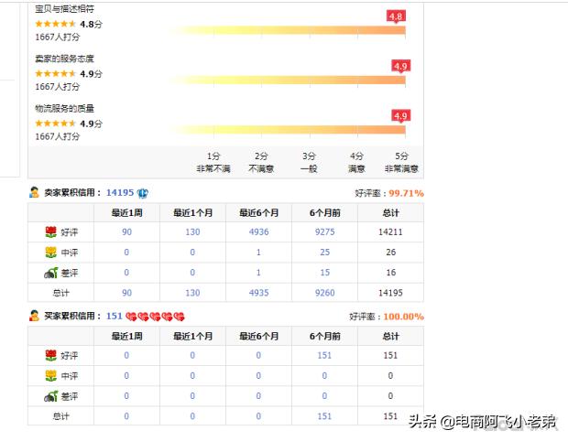This screenshot has height=441, width=568.
Task: Click the buyer credit person icon
Action: pos(34,316)
